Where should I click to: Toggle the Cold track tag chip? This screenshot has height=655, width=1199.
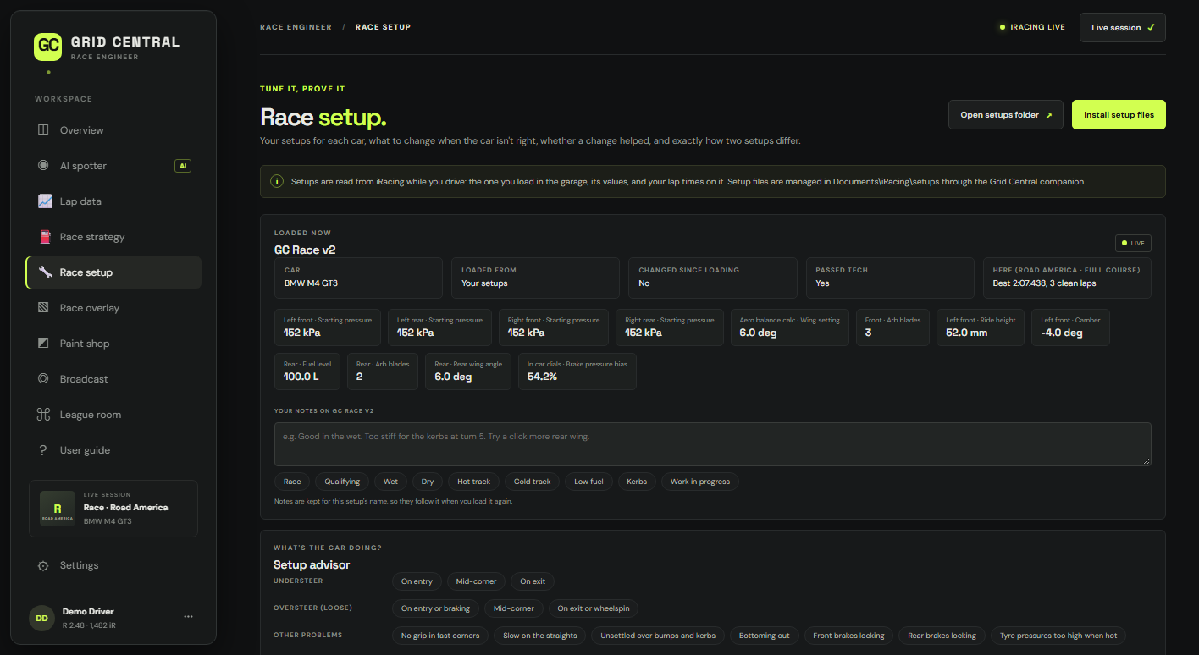pyautogui.click(x=533, y=482)
